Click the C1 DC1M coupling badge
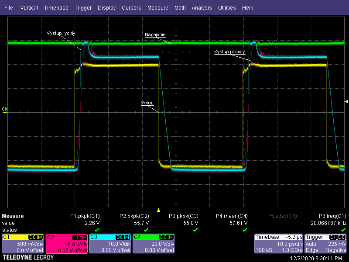 click(36, 237)
